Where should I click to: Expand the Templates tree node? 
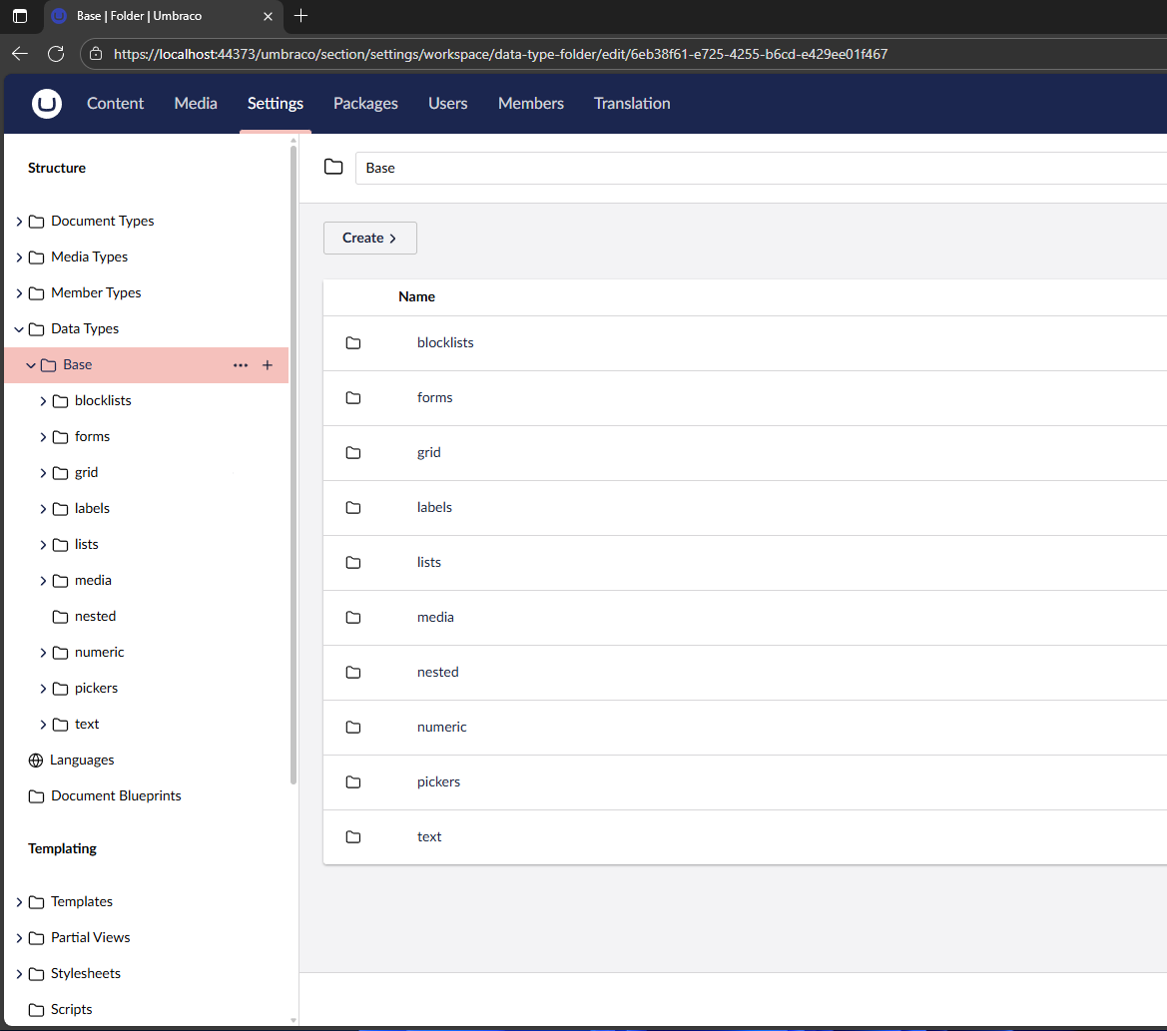click(19, 902)
